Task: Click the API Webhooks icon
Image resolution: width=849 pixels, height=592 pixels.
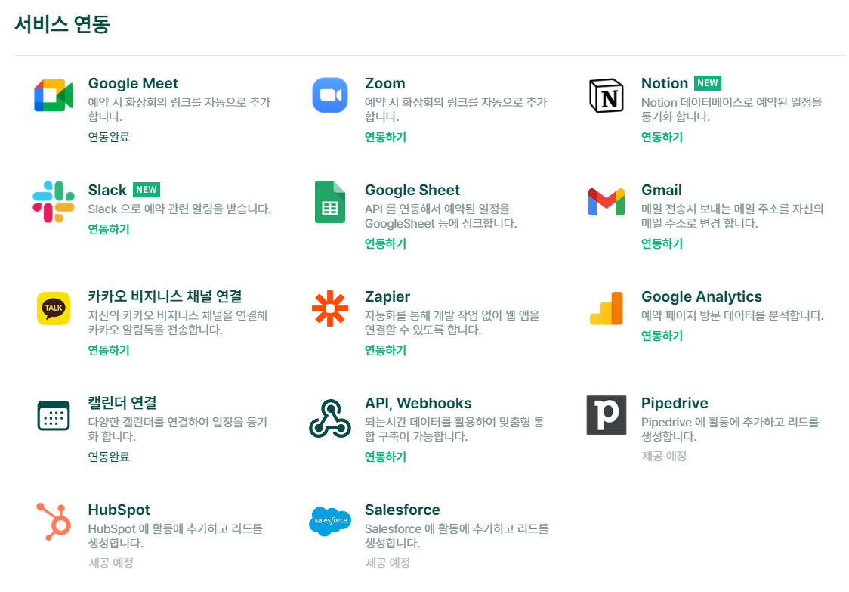Action: [x=330, y=419]
